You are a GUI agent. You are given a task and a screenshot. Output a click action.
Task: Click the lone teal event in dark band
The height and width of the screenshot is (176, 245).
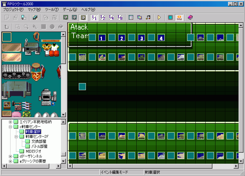click(x=82, y=86)
